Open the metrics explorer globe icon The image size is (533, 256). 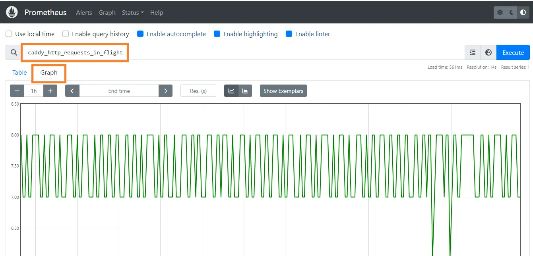pyautogui.click(x=488, y=52)
